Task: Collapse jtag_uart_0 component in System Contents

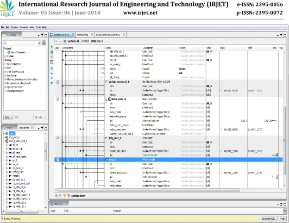Action: pos(106,138)
